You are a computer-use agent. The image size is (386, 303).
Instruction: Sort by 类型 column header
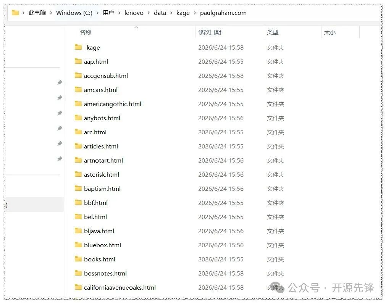point(273,32)
